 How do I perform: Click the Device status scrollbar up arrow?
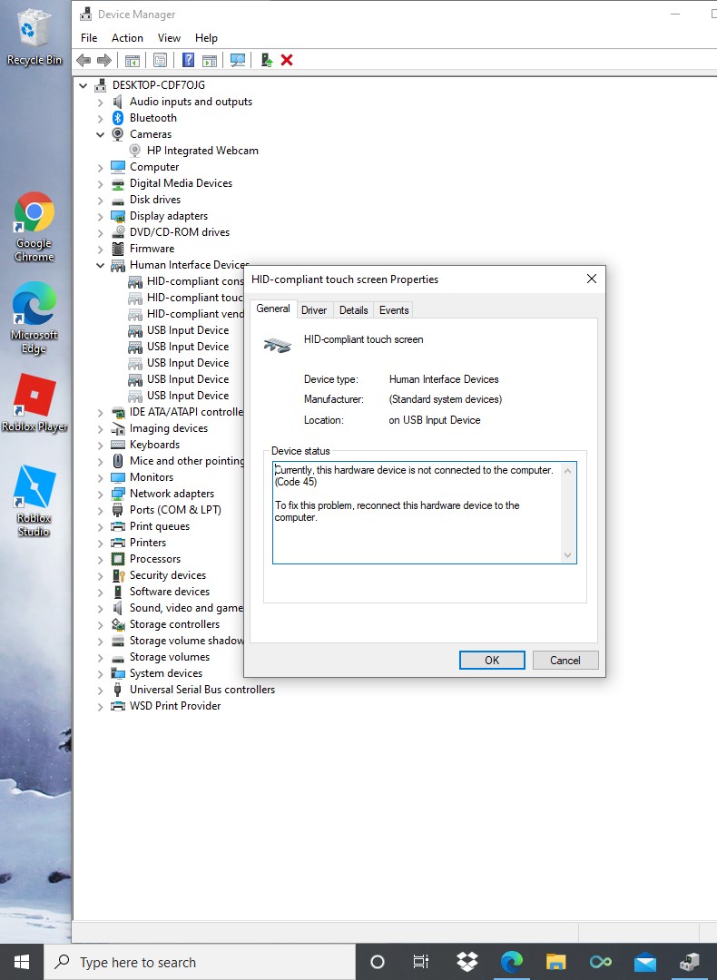coord(567,471)
